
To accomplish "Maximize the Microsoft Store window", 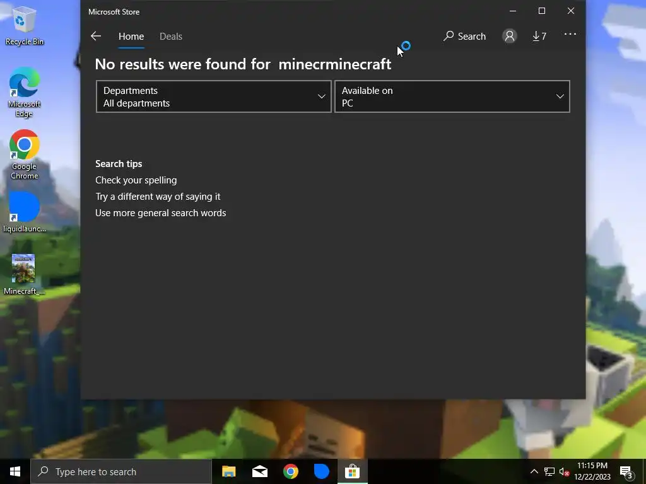I will pos(542,11).
